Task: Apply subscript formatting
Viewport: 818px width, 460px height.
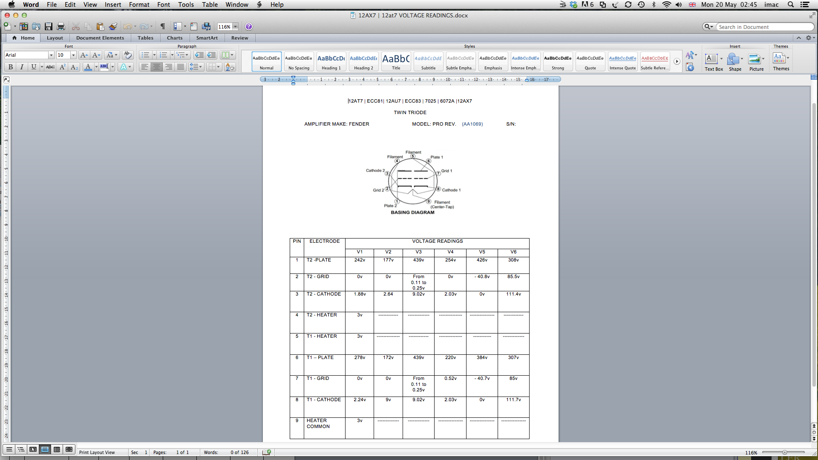Action: (x=74, y=67)
